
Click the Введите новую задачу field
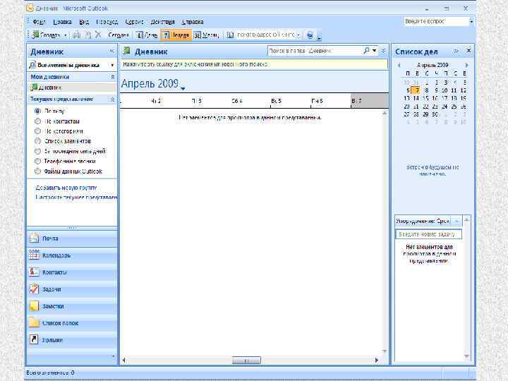point(429,234)
